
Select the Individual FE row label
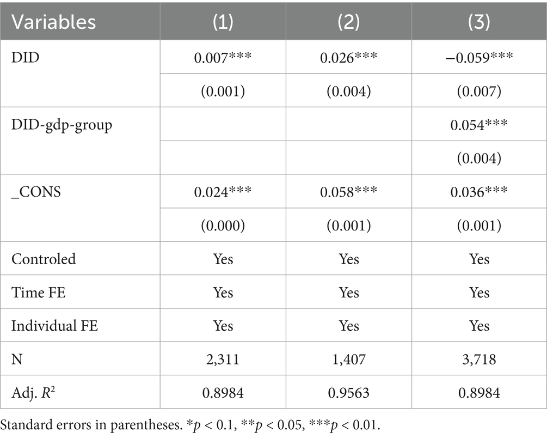click(54, 326)
